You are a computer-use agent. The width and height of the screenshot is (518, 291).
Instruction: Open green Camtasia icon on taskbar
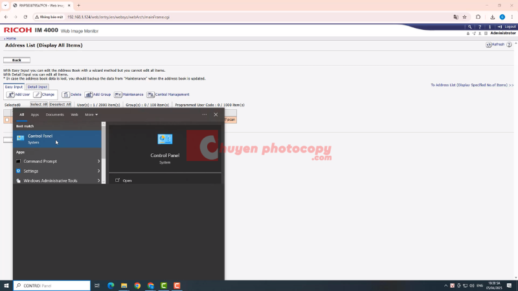[x=164, y=285]
